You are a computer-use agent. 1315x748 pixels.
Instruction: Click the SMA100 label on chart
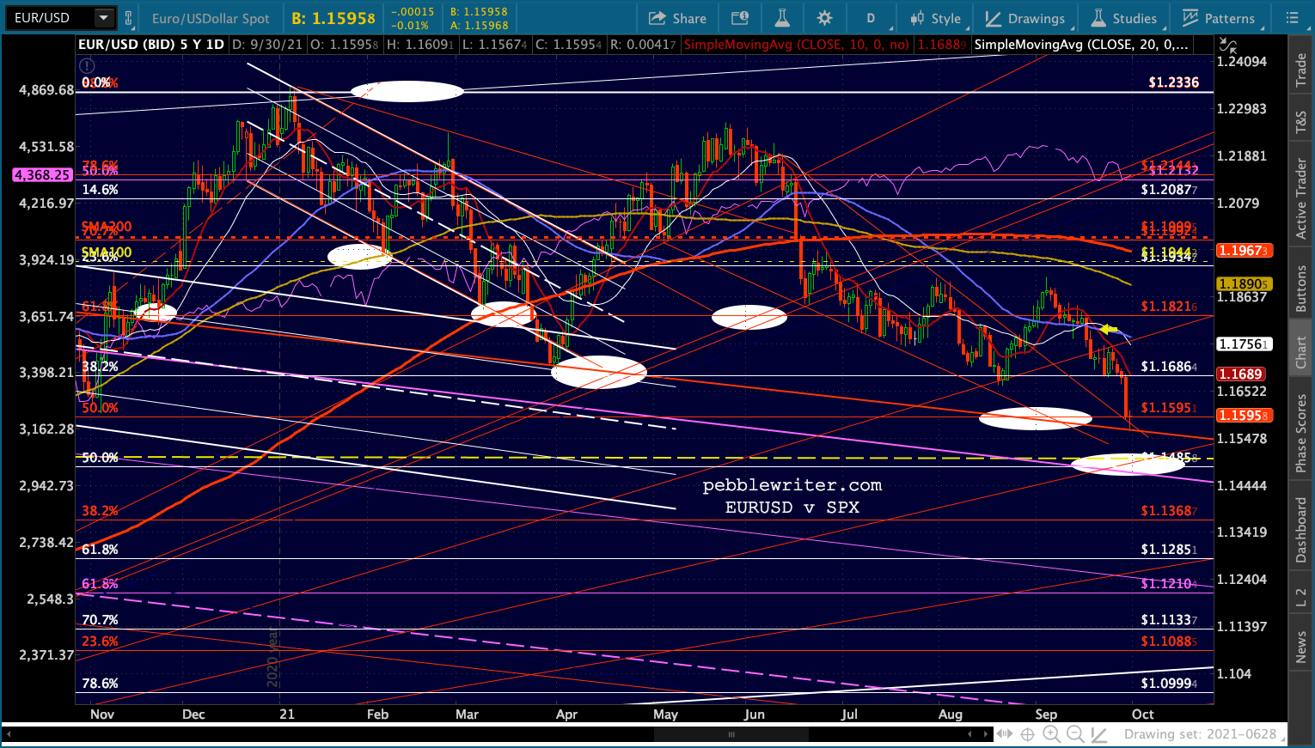coord(107,252)
